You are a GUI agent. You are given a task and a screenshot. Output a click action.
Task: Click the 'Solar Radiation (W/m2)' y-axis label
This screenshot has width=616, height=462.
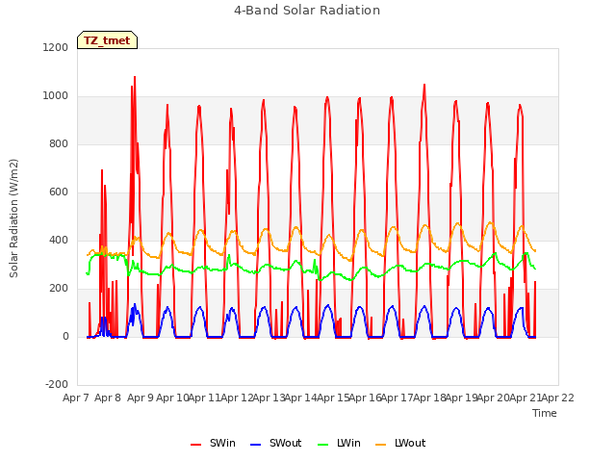coord(13,218)
